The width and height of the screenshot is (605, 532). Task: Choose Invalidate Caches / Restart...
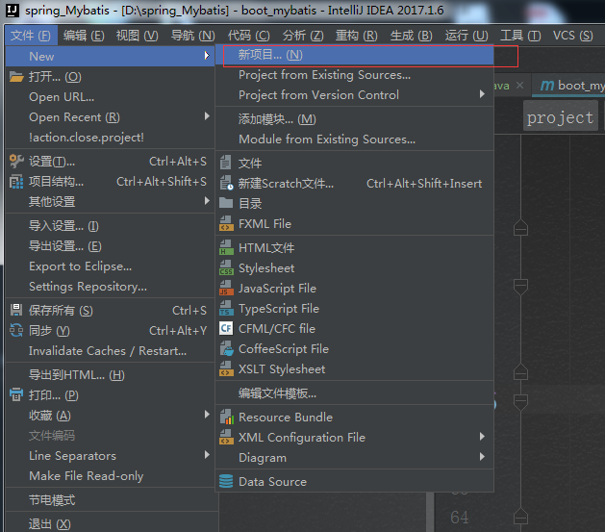pos(110,351)
